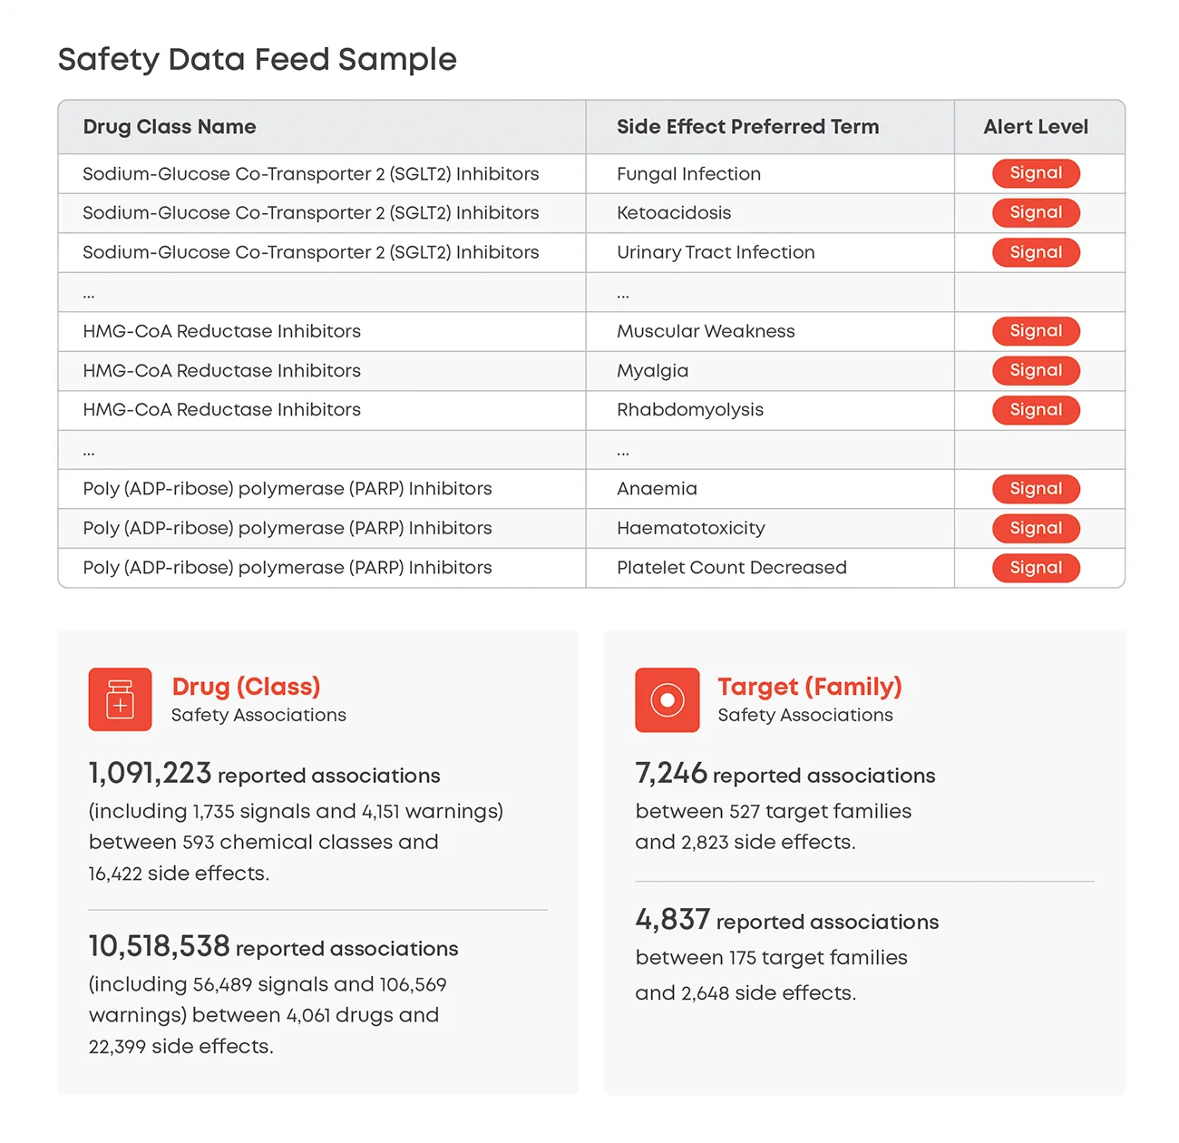1179x1143 pixels.
Task: Click the Target (Family) red heading
Action: click(809, 687)
